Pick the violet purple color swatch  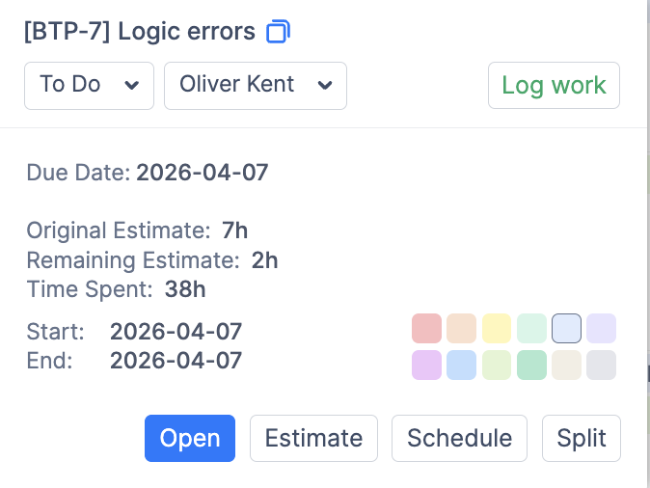(x=426, y=365)
